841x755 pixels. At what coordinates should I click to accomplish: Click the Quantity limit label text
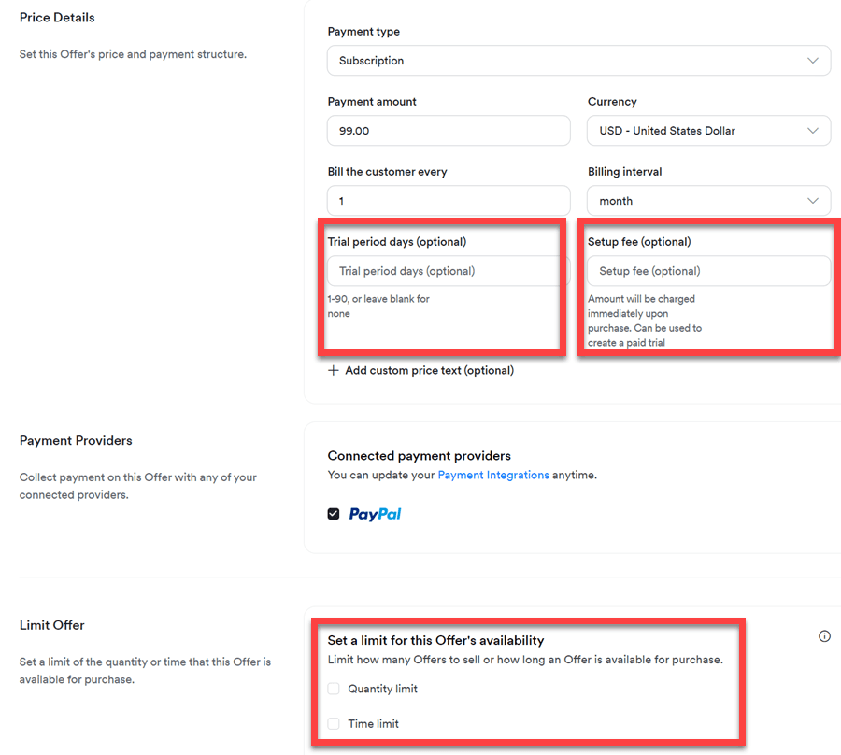point(382,689)
